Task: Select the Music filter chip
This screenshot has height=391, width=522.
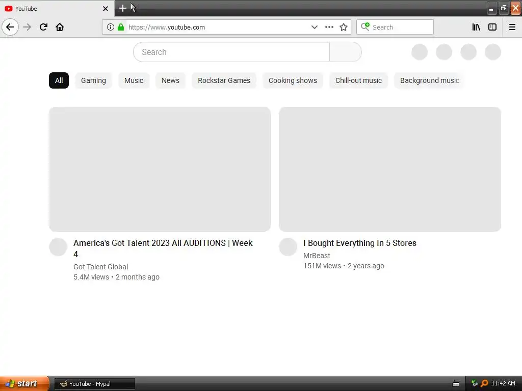Action: click(x=134, y=80)
